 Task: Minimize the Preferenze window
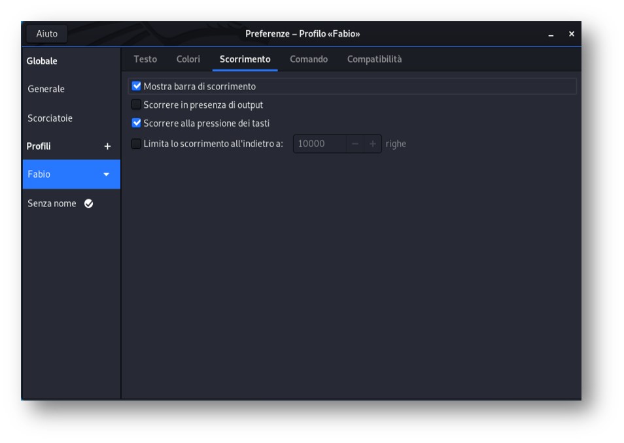[551, 34]
